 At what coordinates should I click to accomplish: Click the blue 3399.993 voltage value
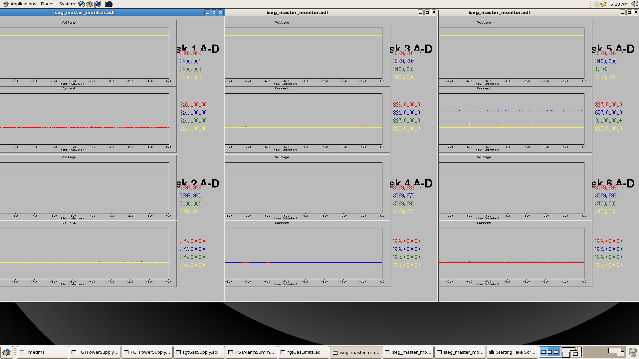tap(606, 195)
